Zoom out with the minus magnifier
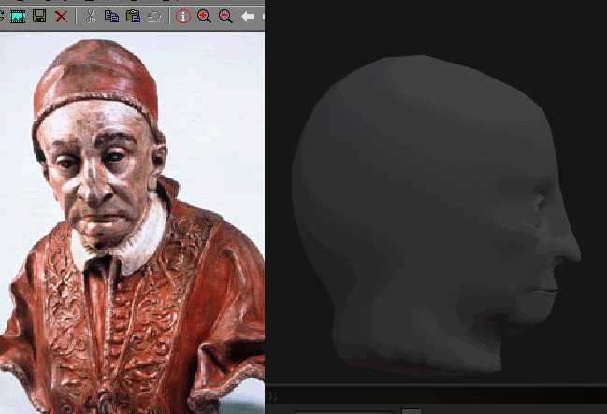Image resolution: width=607 pixels, height=414 pixels. pyautogui.click(x=225, y=17)
